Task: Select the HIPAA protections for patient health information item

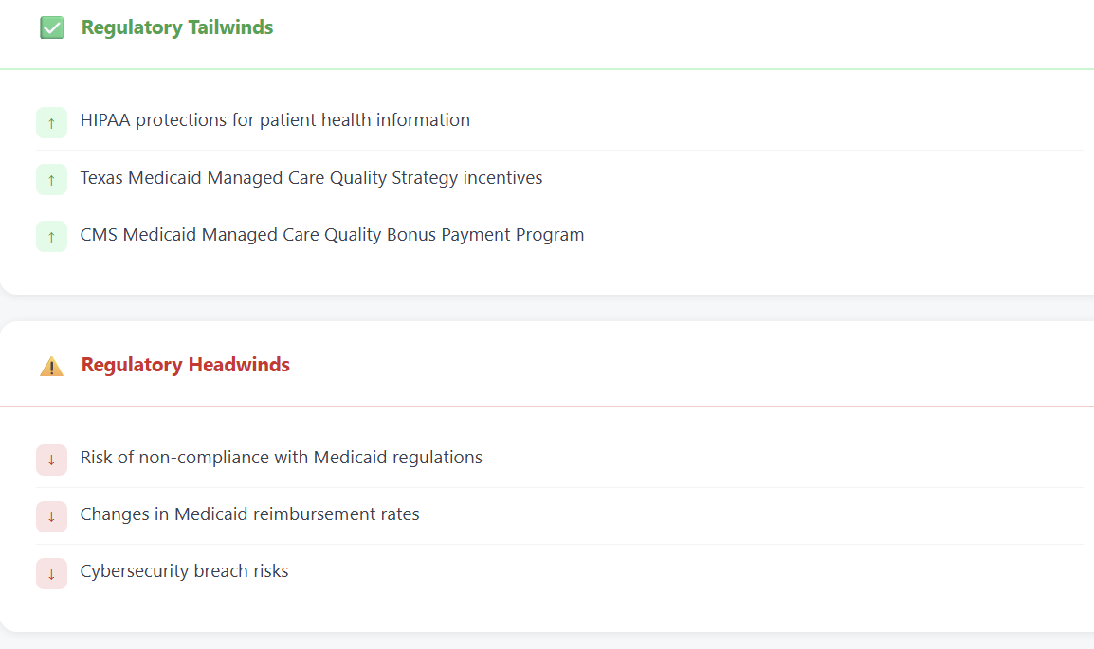Action: [x=275, y=120]
